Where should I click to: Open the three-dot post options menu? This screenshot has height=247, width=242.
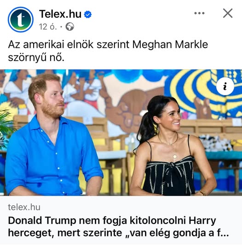[x=199, y=13]
